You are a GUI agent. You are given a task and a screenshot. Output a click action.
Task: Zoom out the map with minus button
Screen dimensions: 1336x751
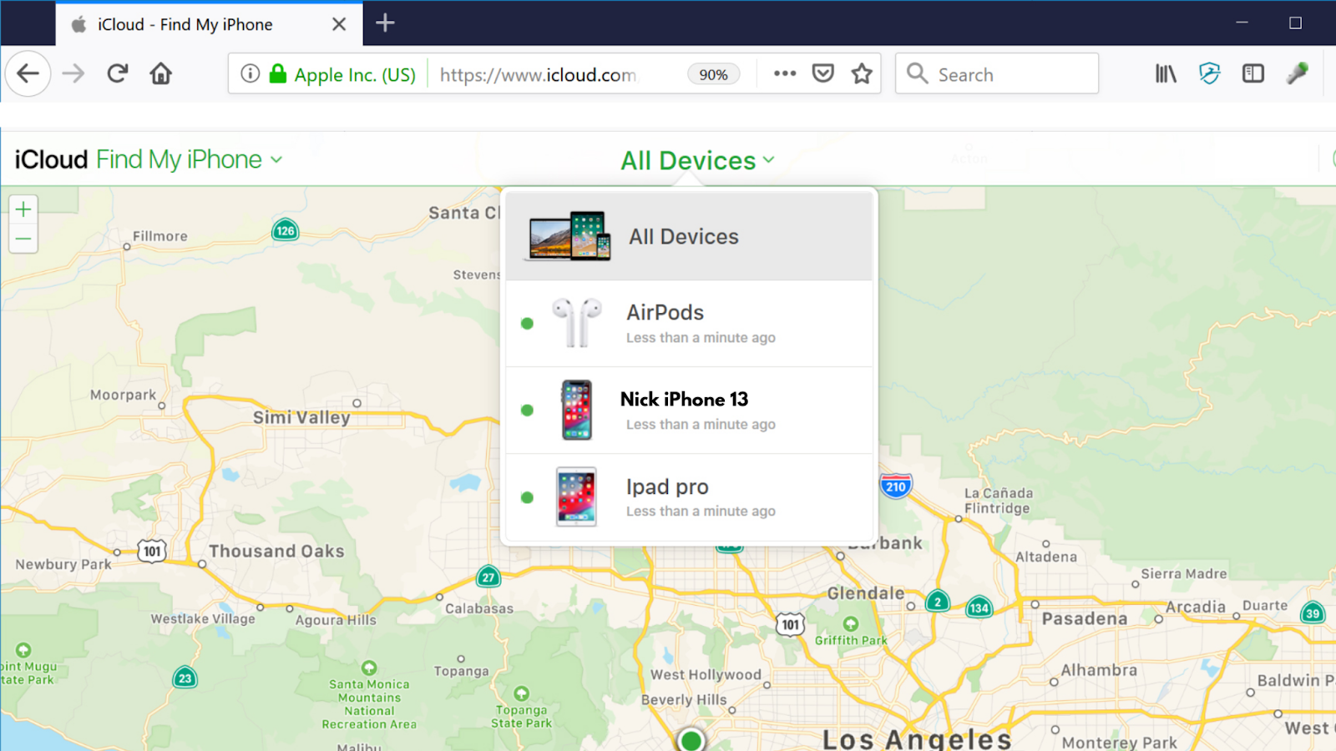click(23, 239)
